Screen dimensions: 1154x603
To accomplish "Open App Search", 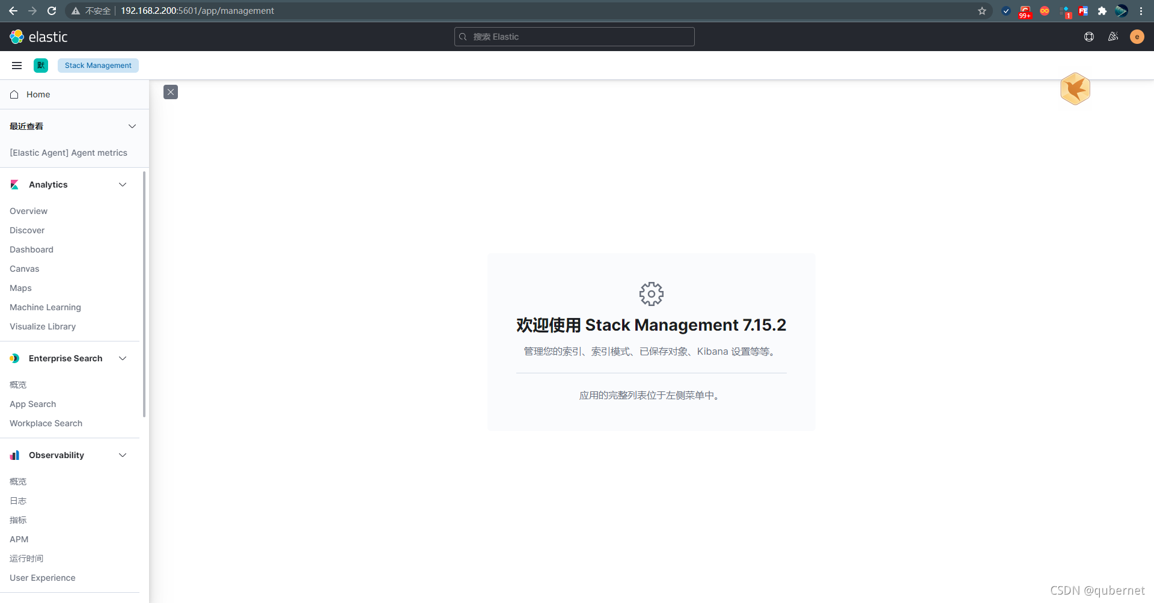I will click(x=32, y=404).
